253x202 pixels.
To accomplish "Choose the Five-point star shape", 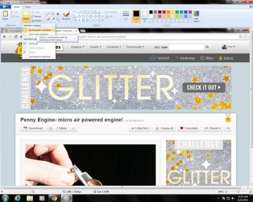I will point(83,20).
